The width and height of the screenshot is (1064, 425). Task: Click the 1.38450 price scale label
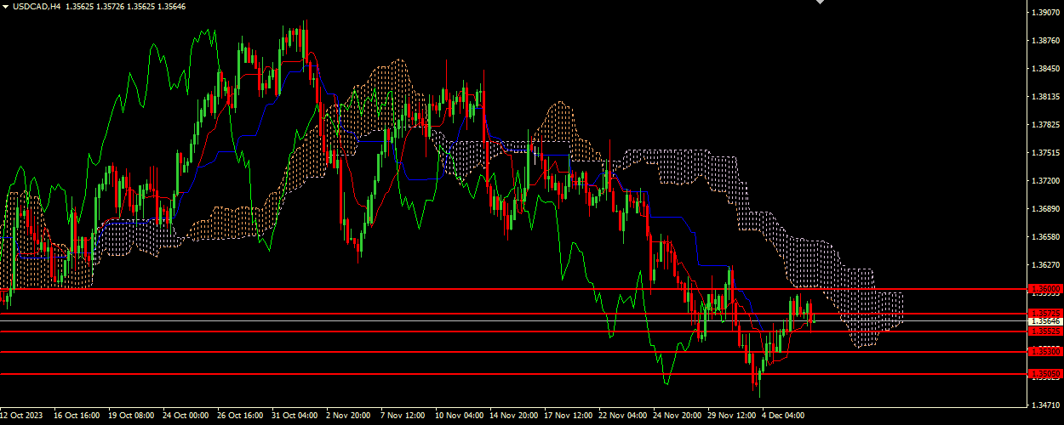1044,69
